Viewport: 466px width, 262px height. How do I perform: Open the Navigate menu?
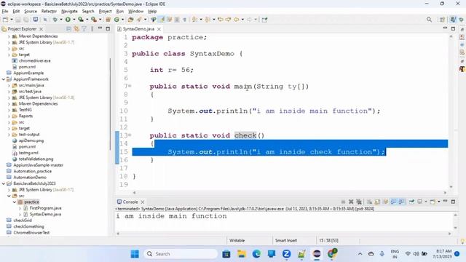click(x=69, y=12)
